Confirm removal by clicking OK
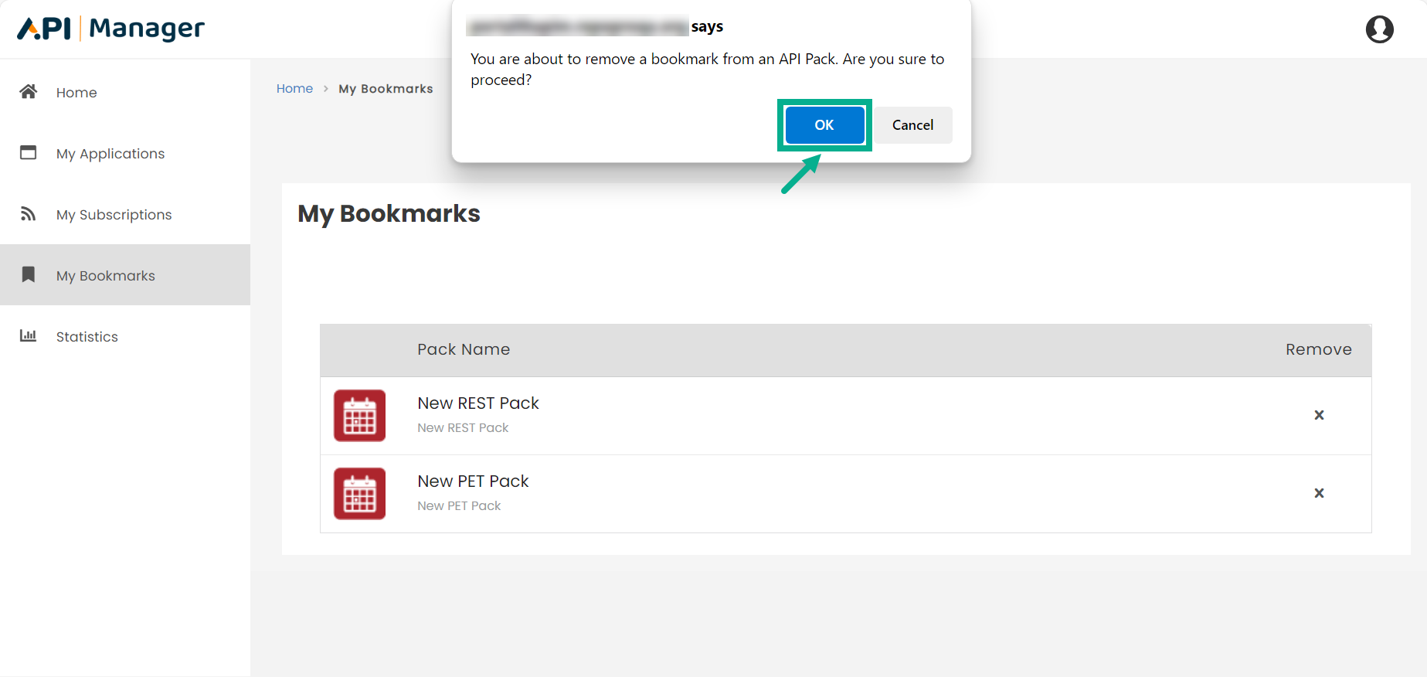Viewport: 1427px width, 677px height. coord(824,124)
